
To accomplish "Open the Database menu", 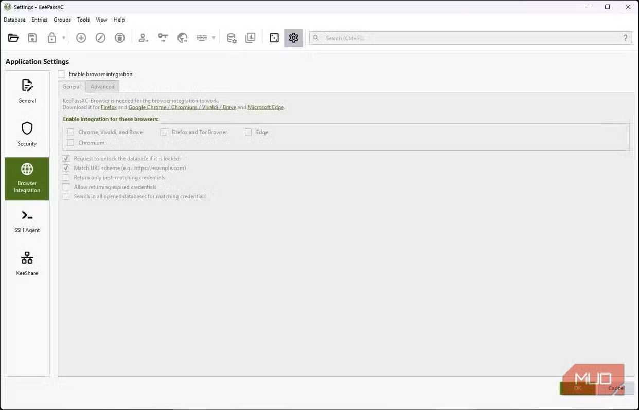I will (x=14, y=20).
